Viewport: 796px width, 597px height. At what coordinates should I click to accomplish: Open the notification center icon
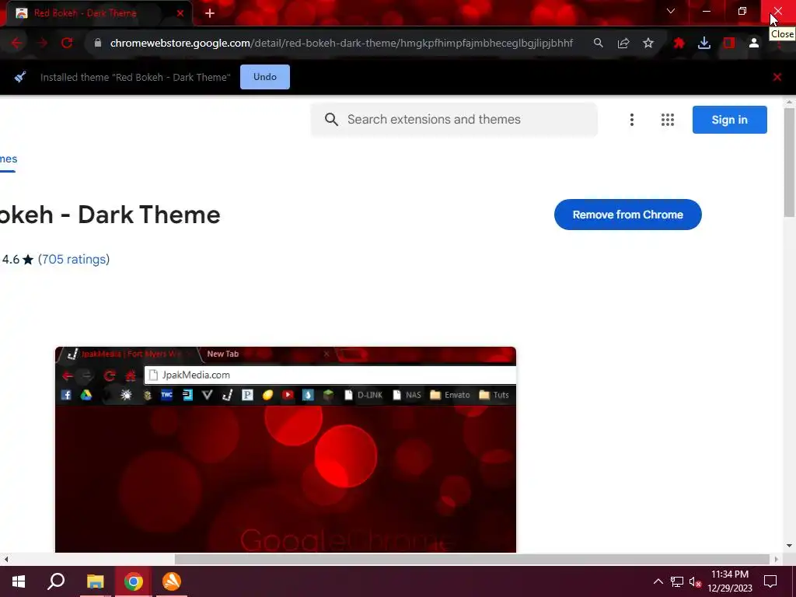[x=770, y=581]
